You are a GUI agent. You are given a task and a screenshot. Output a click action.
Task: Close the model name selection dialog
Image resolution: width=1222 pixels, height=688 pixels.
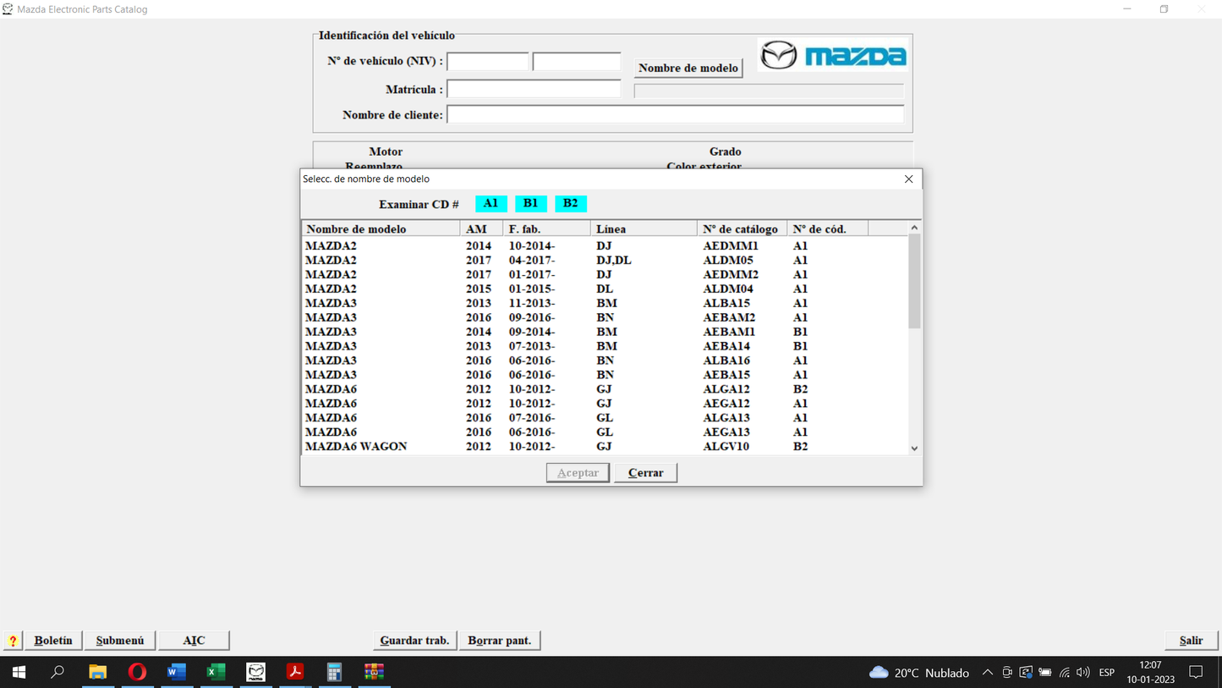coord(909,179)
